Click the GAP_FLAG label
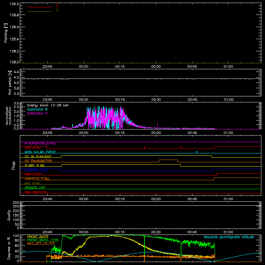This screenshot has width=265, height=265. (x=32, y=148)
